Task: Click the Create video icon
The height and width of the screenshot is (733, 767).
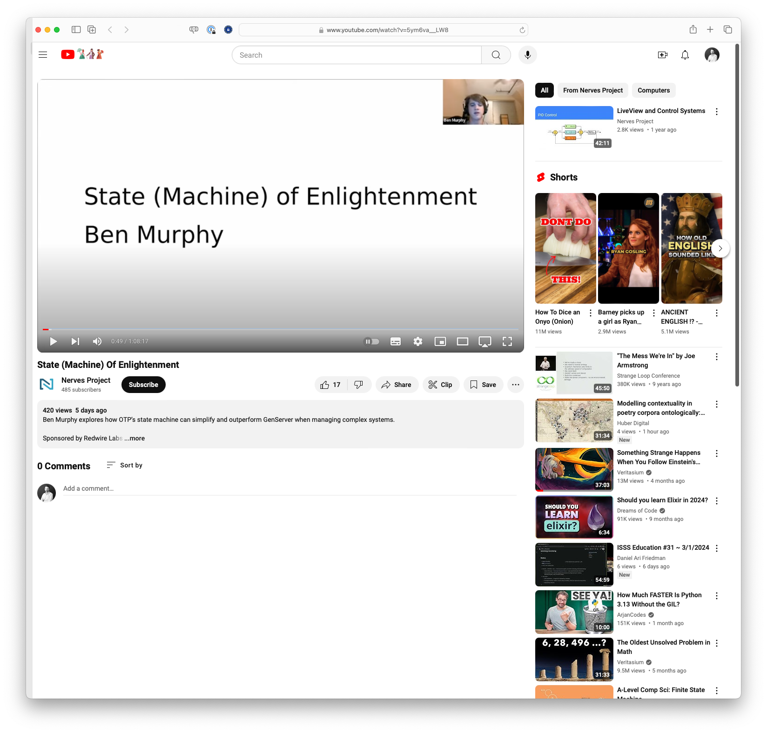Action: [663, 54]
